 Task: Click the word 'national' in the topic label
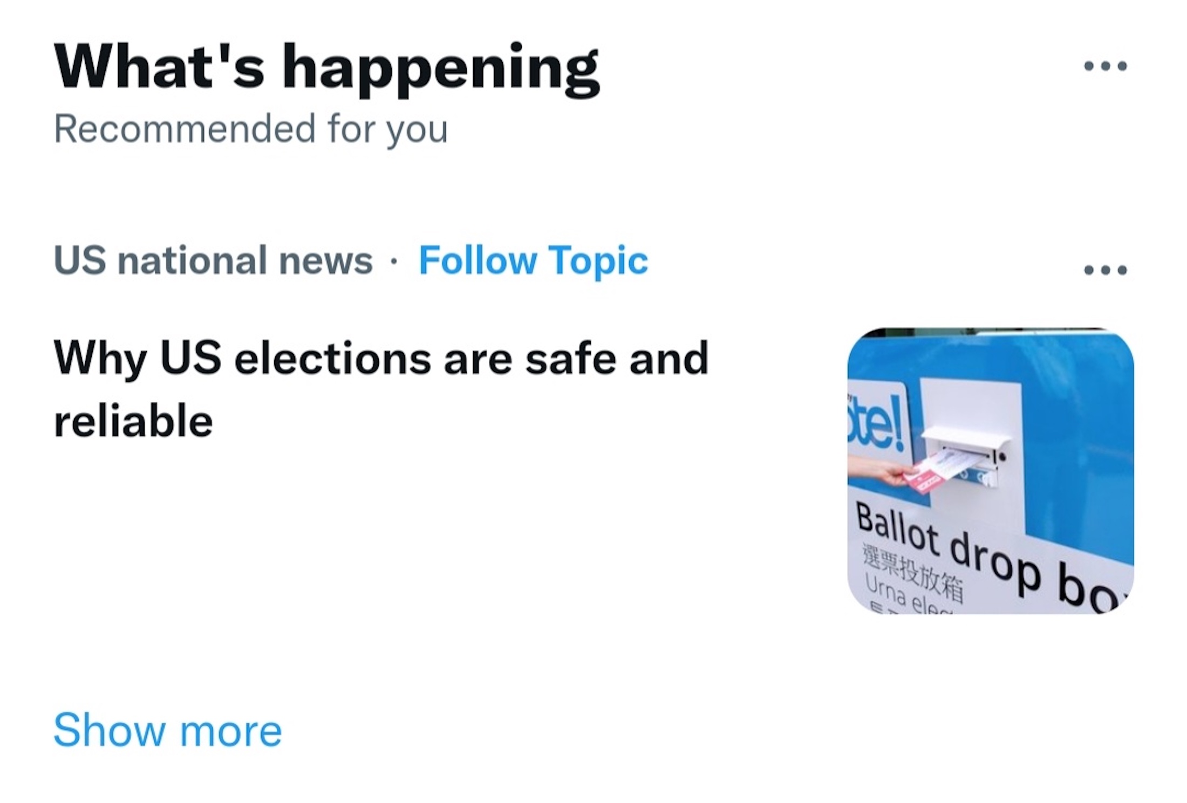tap(192, 261)
